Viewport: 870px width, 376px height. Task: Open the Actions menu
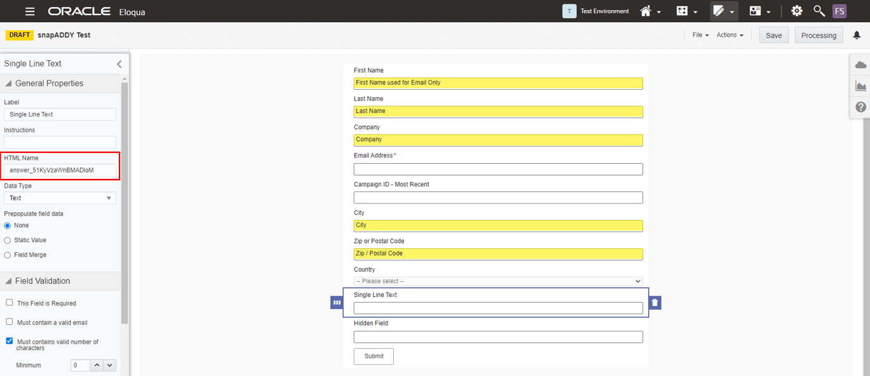730,35
